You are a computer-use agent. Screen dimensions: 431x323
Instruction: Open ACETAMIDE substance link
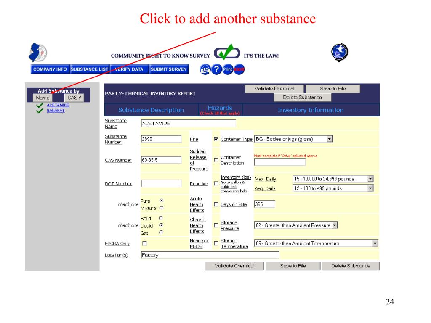click(x=58, y=105)
